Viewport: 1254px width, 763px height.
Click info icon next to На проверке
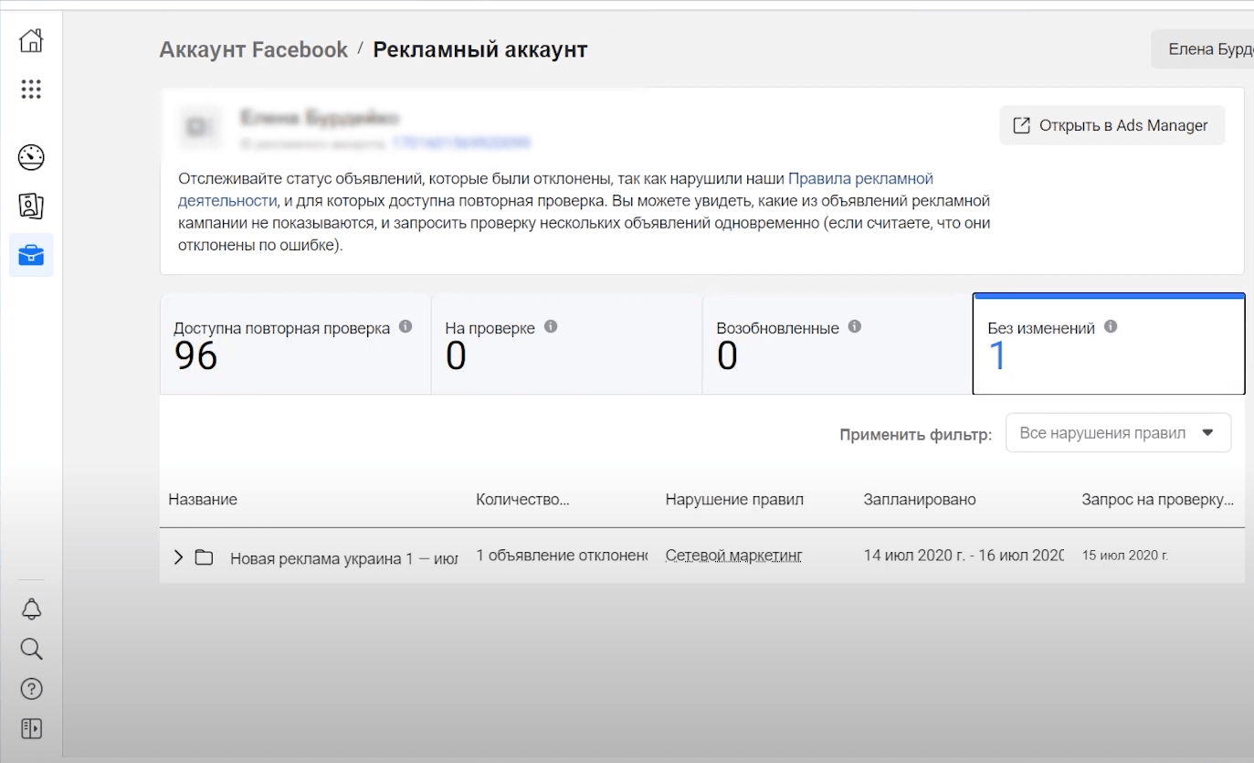[x=551, y=326]
